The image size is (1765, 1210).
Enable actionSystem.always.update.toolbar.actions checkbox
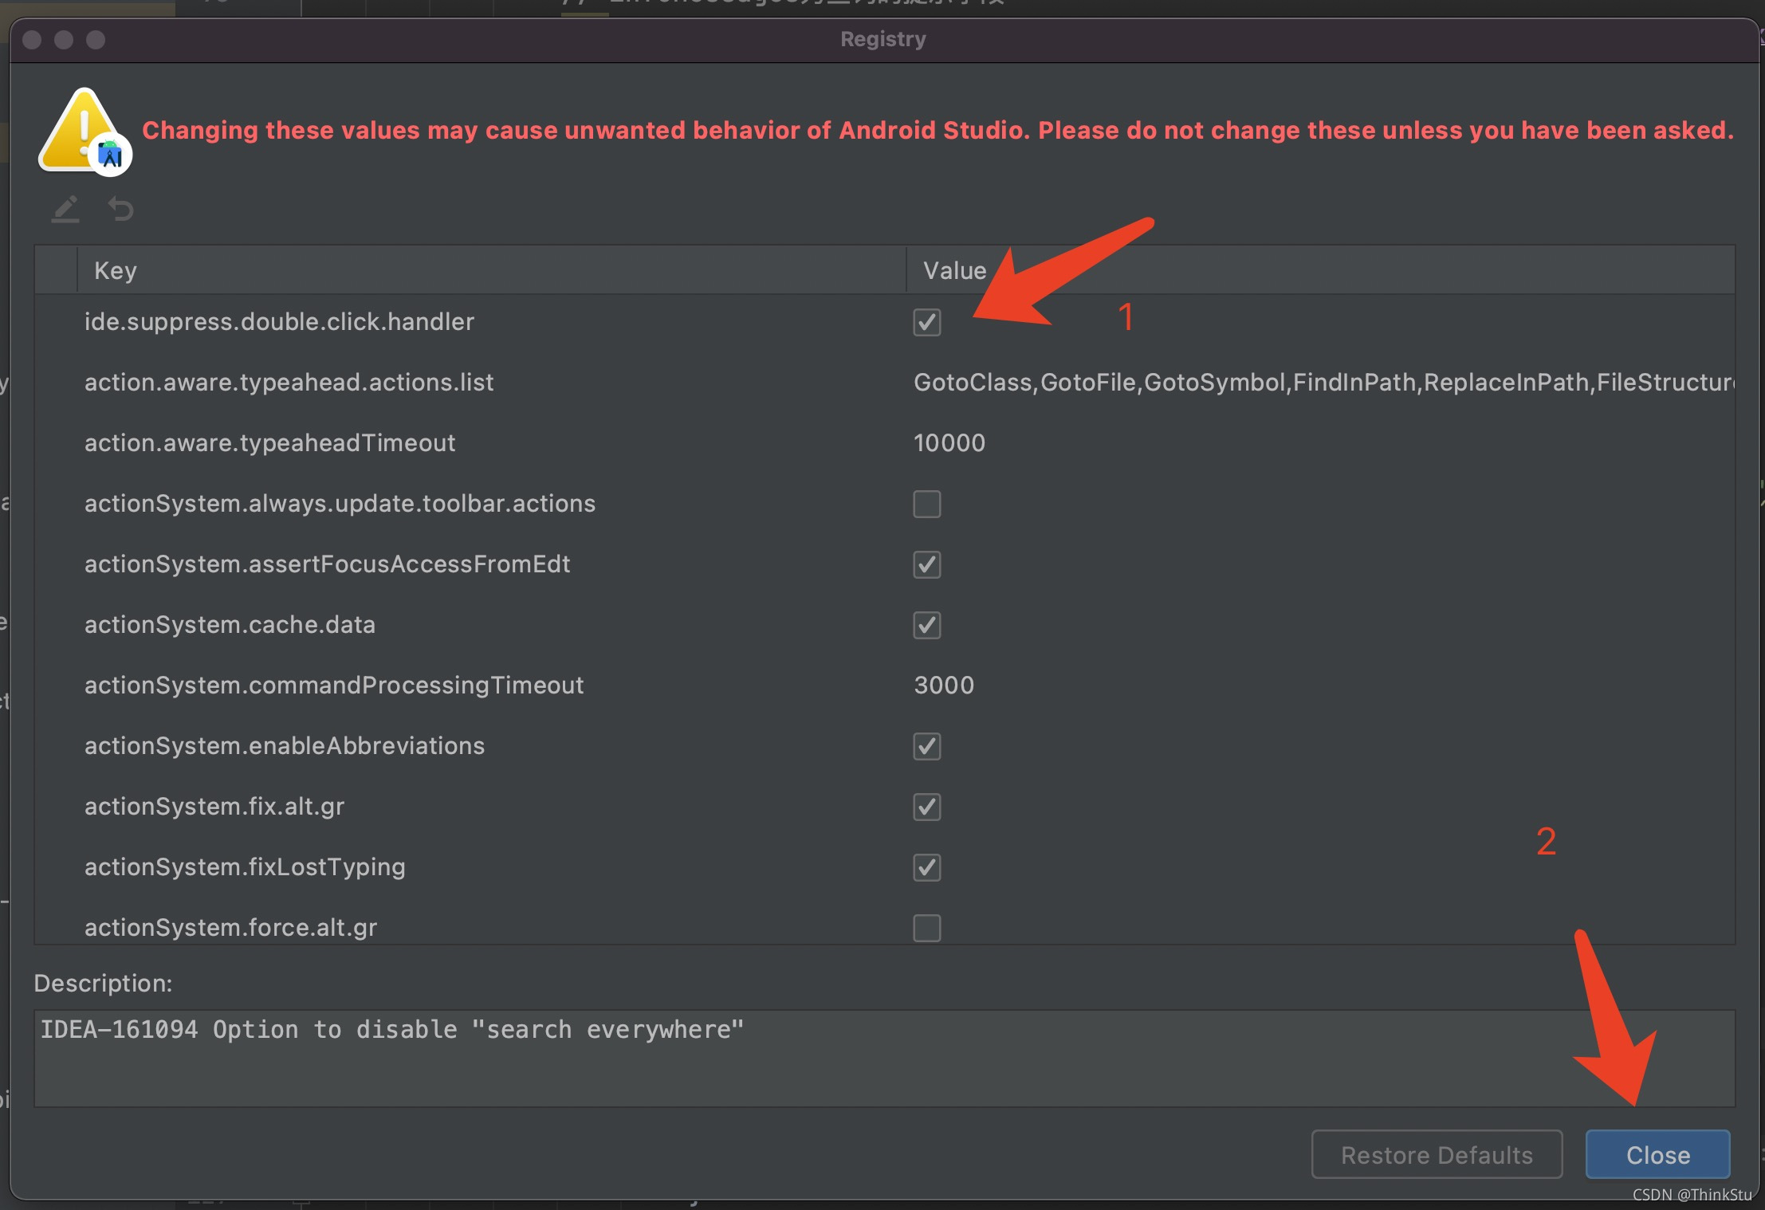click(926, 505)
